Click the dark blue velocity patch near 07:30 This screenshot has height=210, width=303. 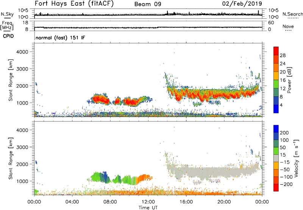coord(105,177)
